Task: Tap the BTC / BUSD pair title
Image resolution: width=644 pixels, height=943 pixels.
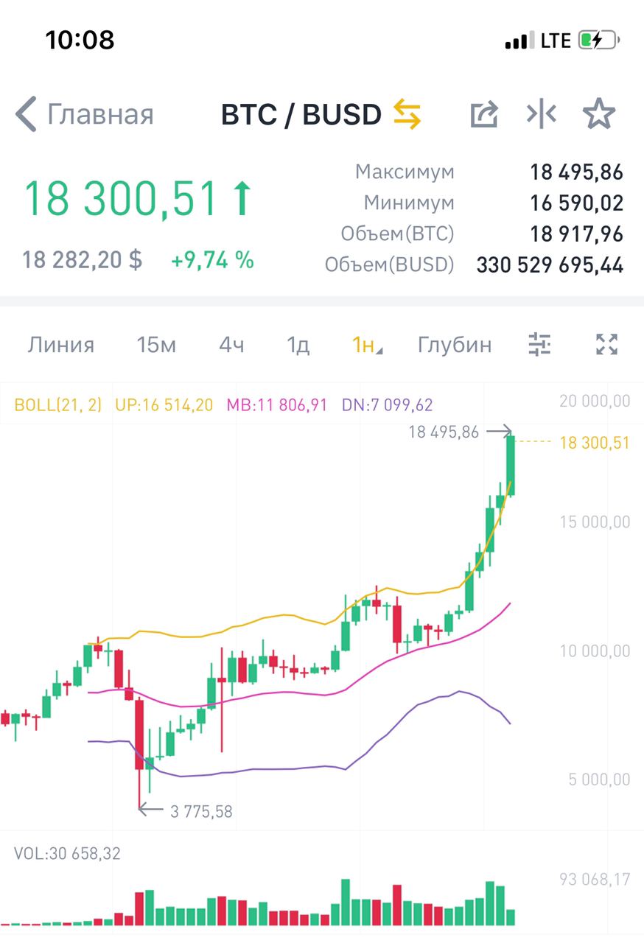Action: (301, 114)
